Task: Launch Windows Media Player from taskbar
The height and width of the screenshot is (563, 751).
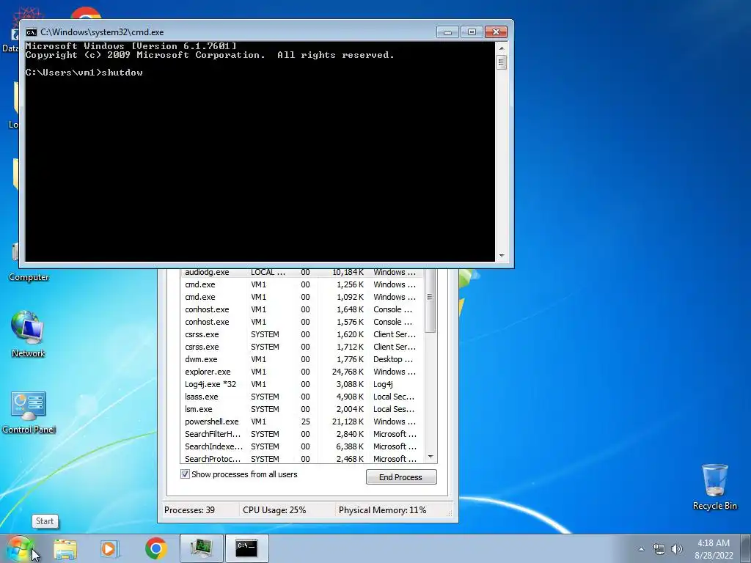Action: tap(109, 548)
